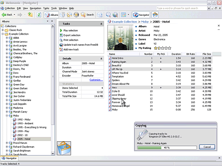The width and height of the screenshot is (222, 166).
Task: Set My Rating to three stars
Action: click(162, 48)
